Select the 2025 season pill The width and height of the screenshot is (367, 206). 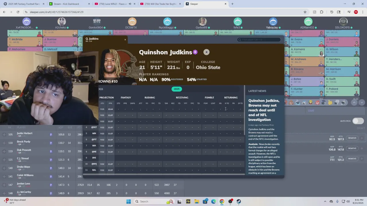(177, 89)
